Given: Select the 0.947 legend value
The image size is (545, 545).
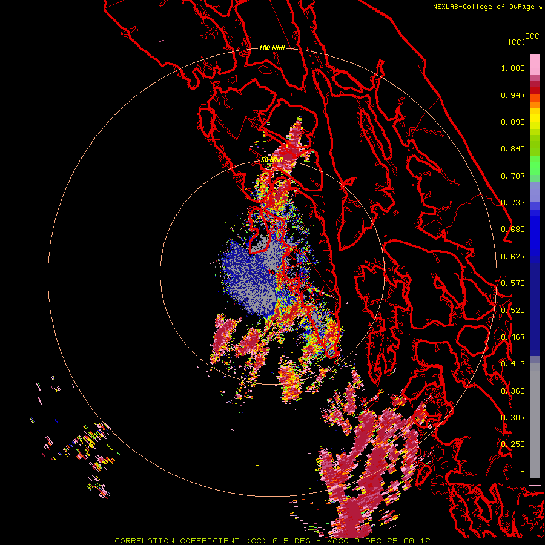Looking at the screenshot, I should 513,95.
